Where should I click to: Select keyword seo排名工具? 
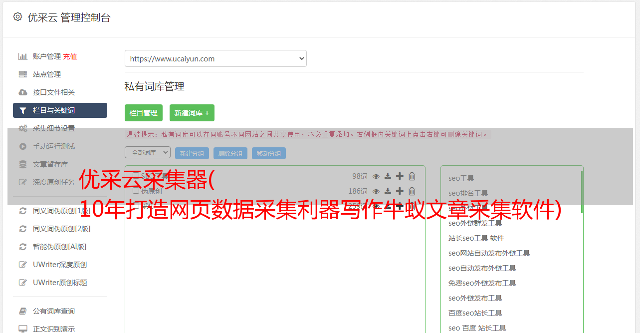click(x=468, y=193)
